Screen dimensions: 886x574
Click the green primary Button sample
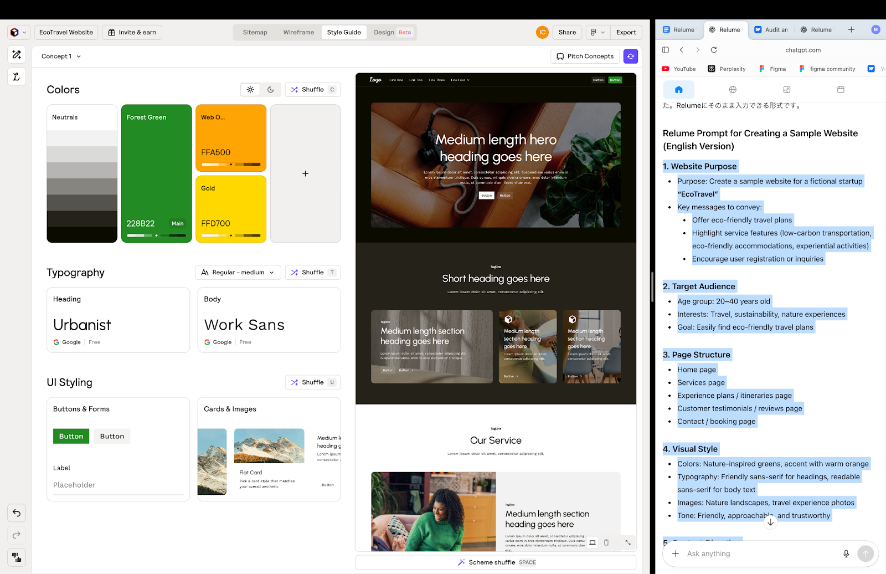coord(71,436)
